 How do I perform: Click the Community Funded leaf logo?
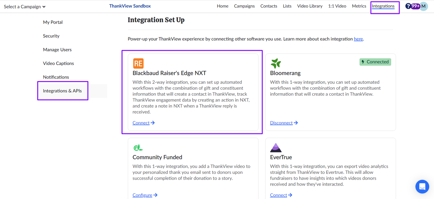tap(138, 148)
